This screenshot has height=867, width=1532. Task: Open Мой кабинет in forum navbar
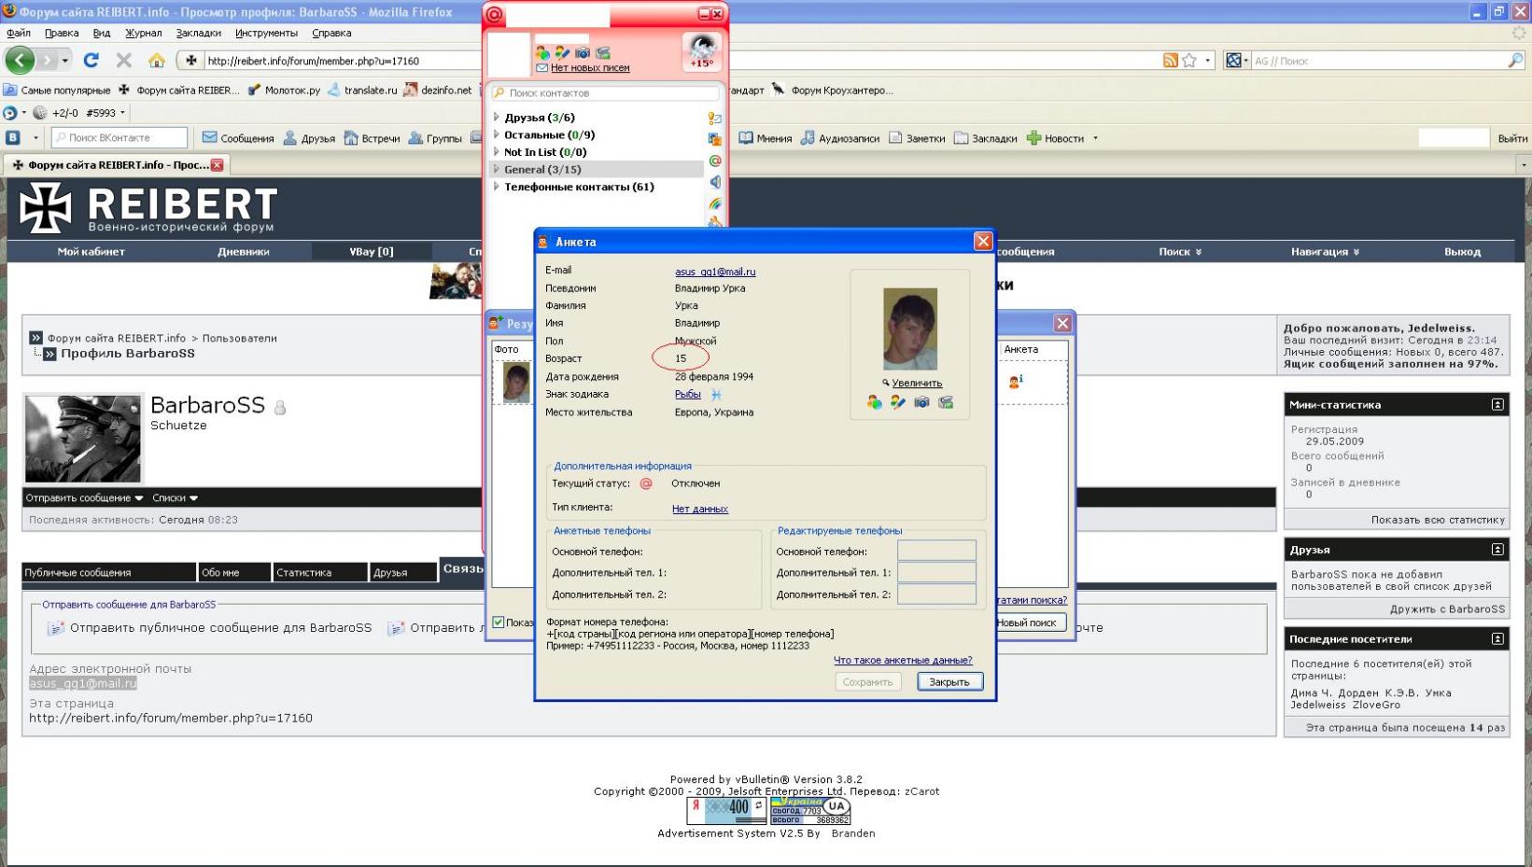tap(91, 252)
